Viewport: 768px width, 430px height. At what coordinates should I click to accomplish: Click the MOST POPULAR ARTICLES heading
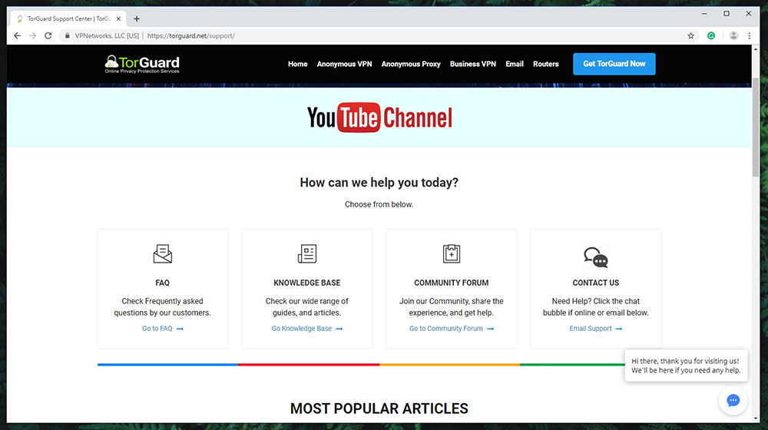pyautogui.click(x=379, y=408)
